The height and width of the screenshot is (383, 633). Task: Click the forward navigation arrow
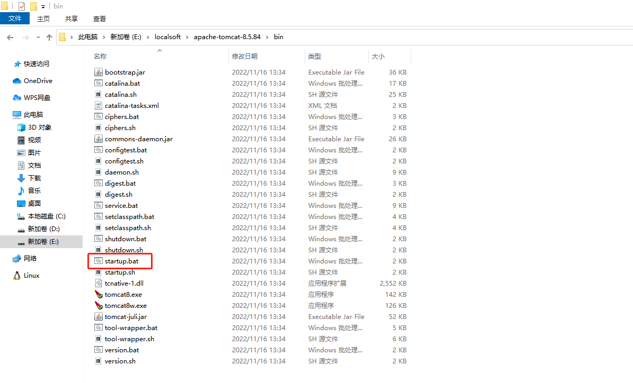coord(25,37)
